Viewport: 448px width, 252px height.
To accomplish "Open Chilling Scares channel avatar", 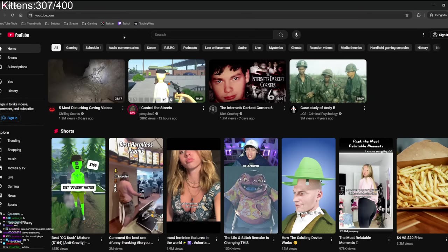I will click(x=52, y=109).
